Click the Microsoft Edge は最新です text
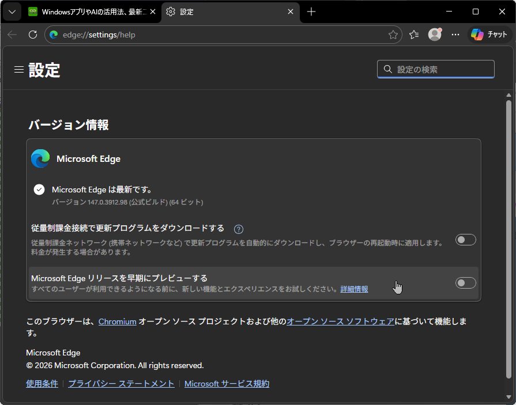This screenshot has height=405, width=516. tap(101, 190)
